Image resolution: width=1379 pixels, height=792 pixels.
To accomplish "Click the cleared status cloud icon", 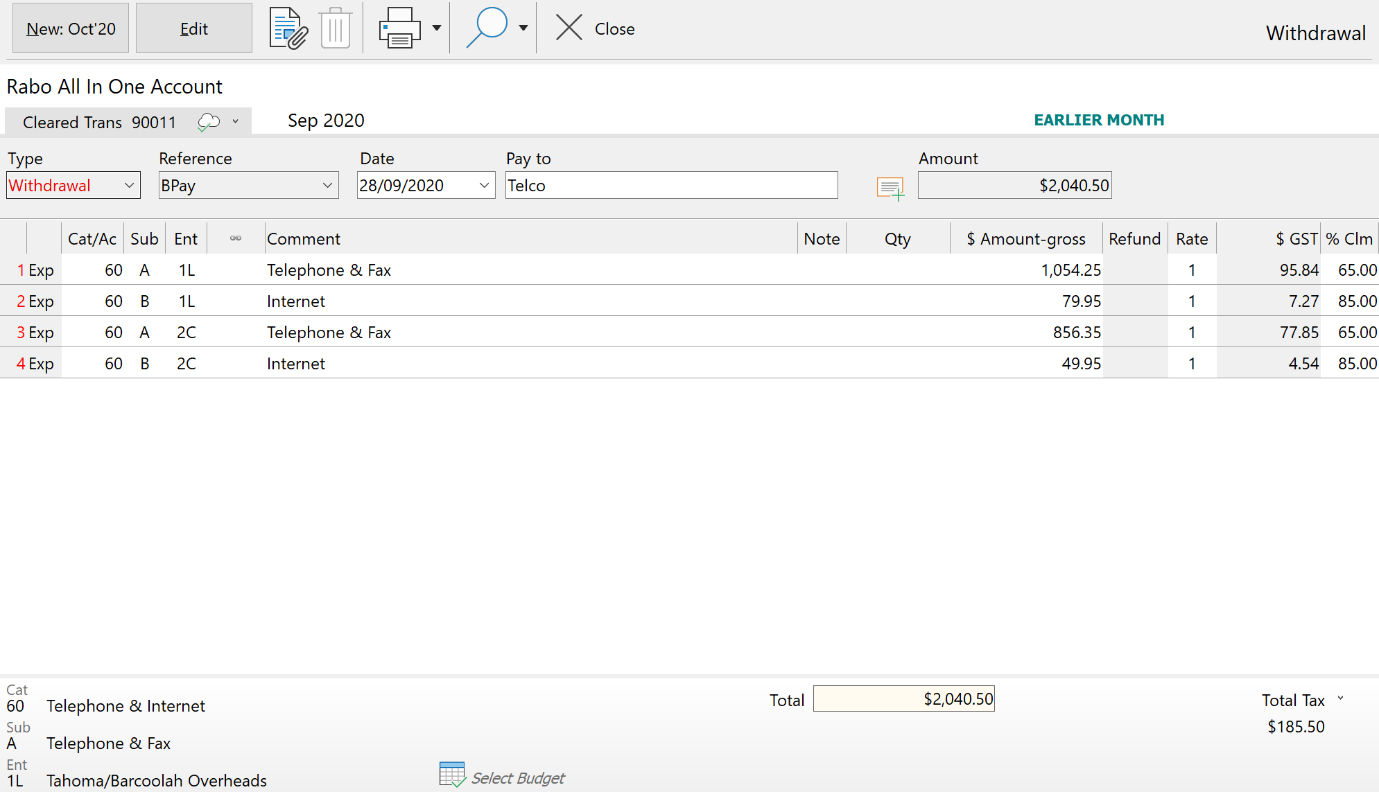I will (209, 122).
